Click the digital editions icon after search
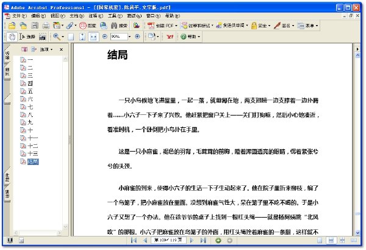This screenshot has height=250, width=366. coord(137,25)
